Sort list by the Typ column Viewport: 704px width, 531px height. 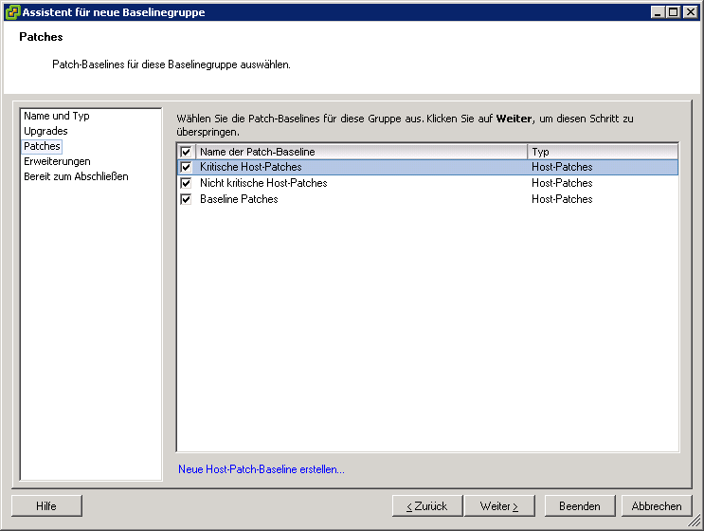click(x=602, y=152)
